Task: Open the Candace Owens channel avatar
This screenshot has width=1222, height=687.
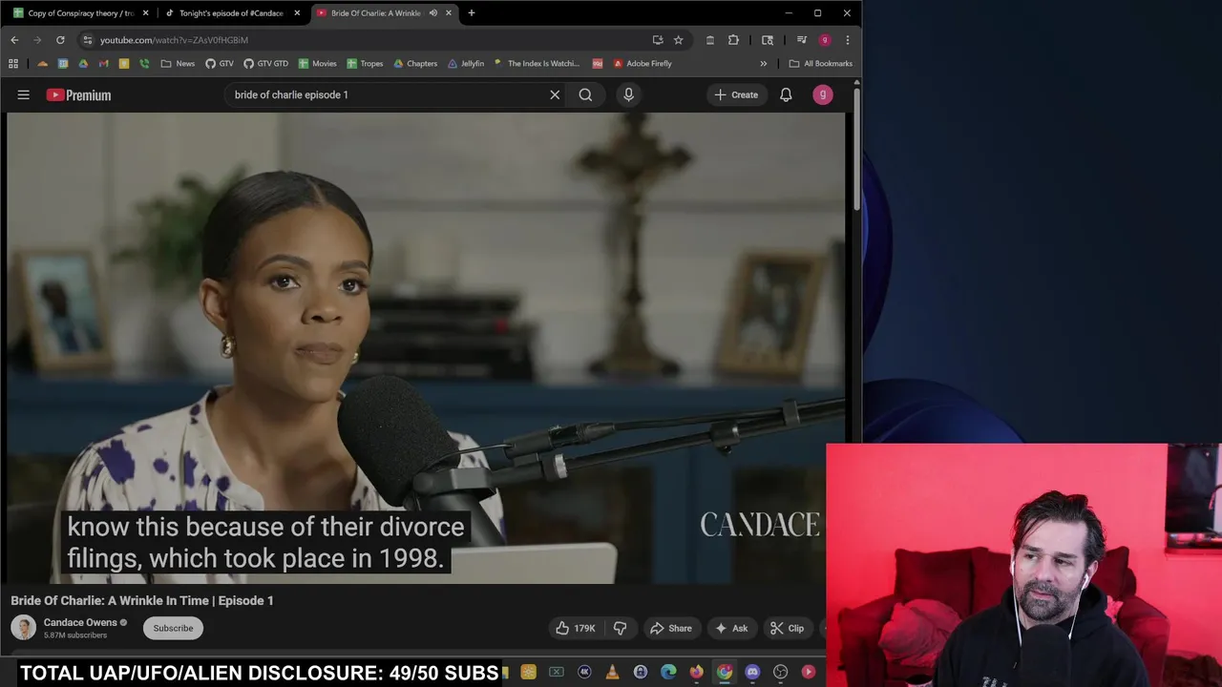Action: pyautogui.click(x=23, y=628)
